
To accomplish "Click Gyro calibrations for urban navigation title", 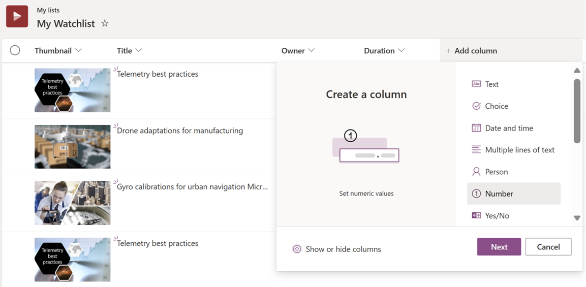I will coord(193,187).
